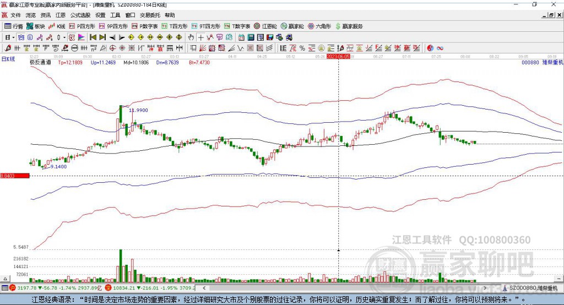Select the percent % line tool
The height and width of the screenshot is (305, 564).
click(x=302, y=48)
